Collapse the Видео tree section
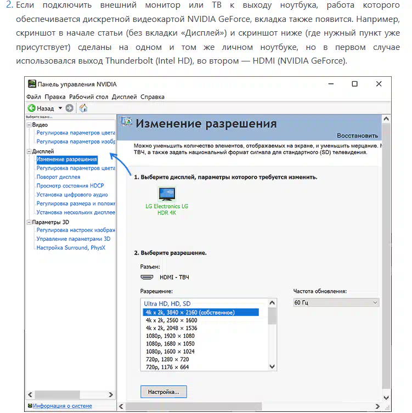The height and width of the screenshot is (413, 412). coord(29,125)
